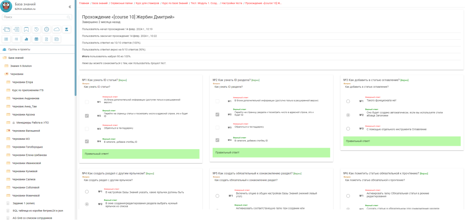The height and width of the screenshot is (222, 465).
Task: Click the people icon next to Группы и проекты
Action: tap(4, 49)
